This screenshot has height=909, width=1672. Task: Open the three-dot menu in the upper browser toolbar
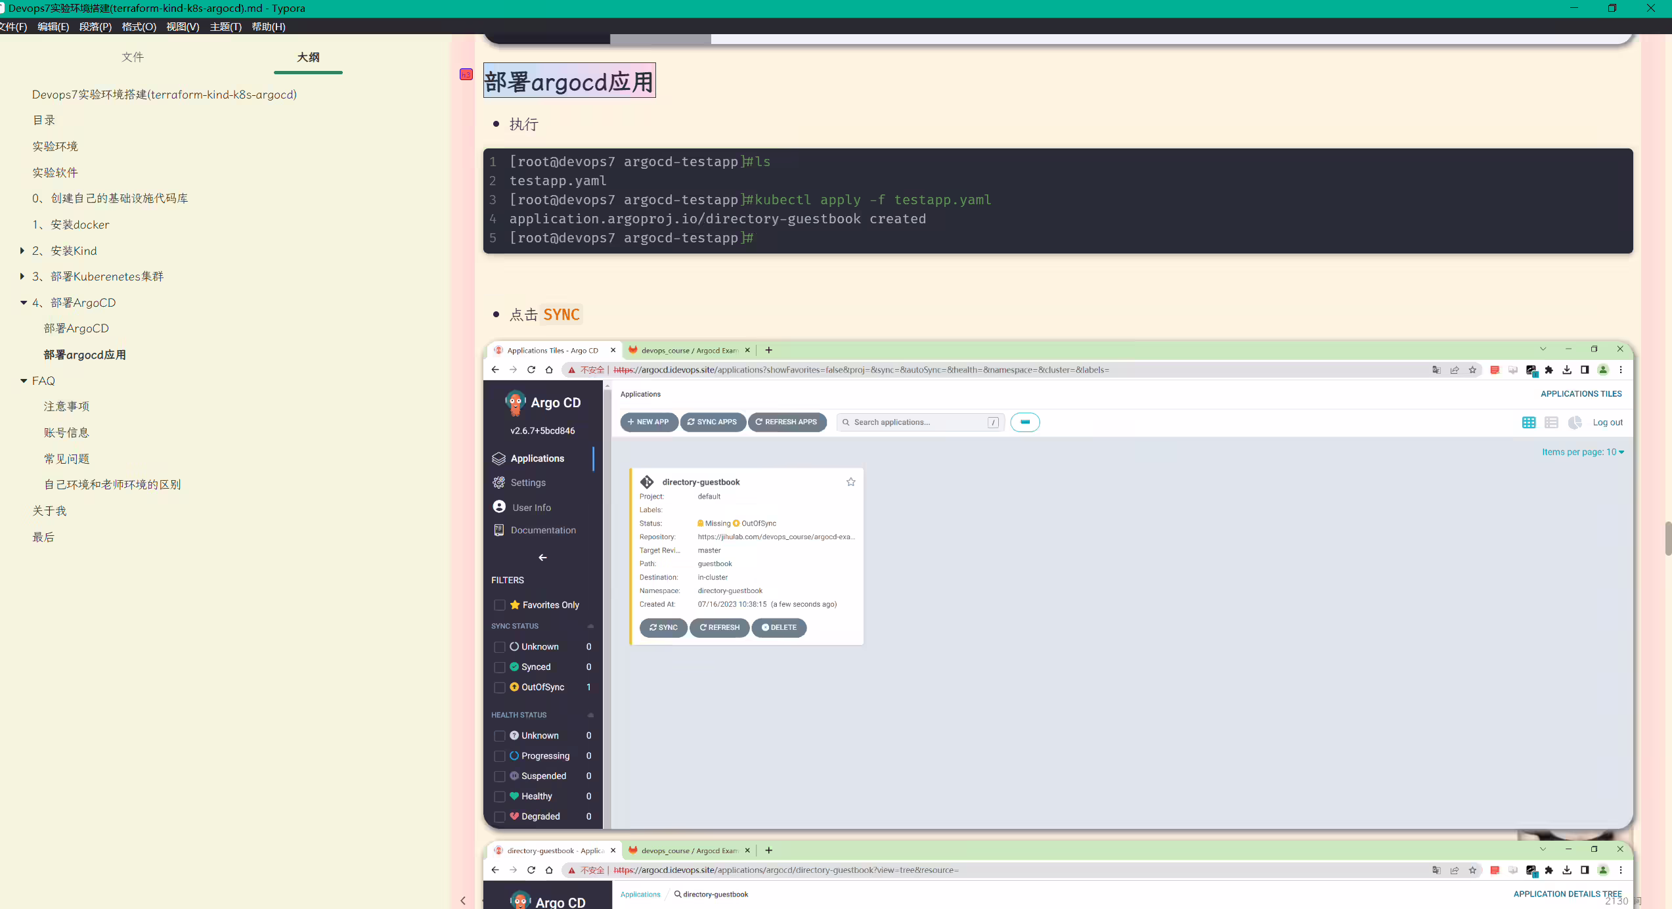pyautogui.click(x=1621, y=370)
